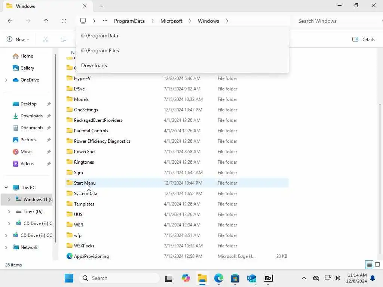Screen dimensions: 383x287
Task: Open the ProgramData breadcrumb segment
Action: pyautogui.click(x=129, y=21)
